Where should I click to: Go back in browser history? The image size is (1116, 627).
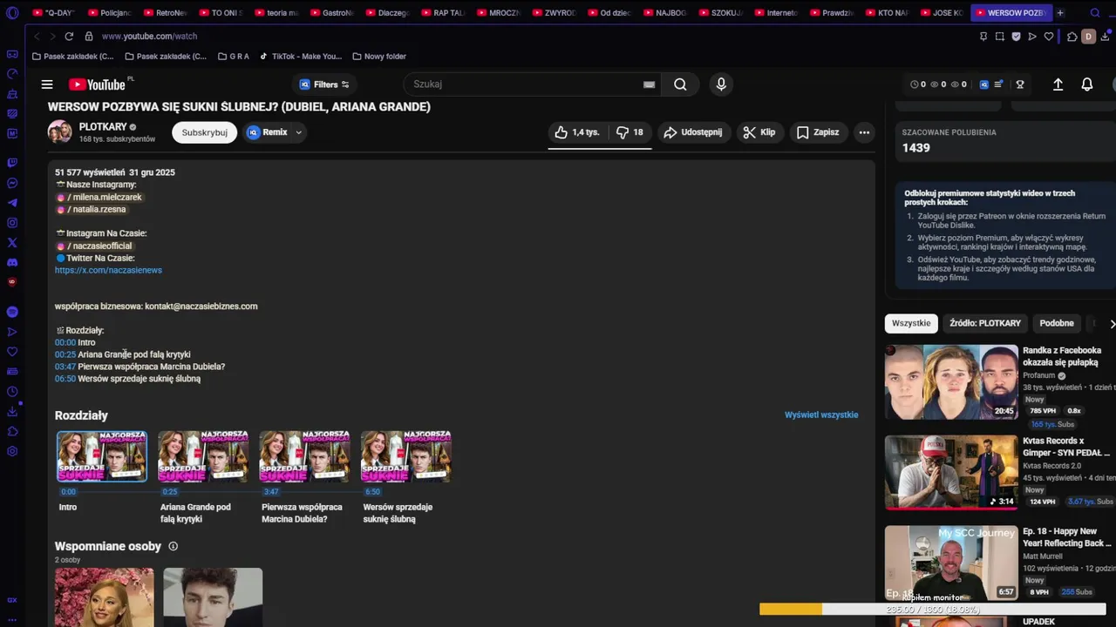[x=37, y=37]
